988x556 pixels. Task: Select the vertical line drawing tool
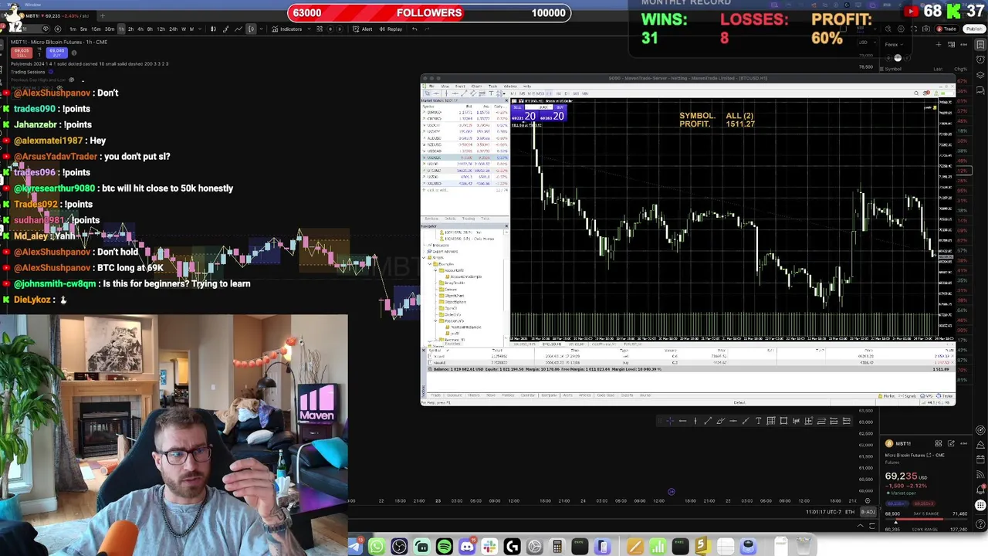pos(695,421)
